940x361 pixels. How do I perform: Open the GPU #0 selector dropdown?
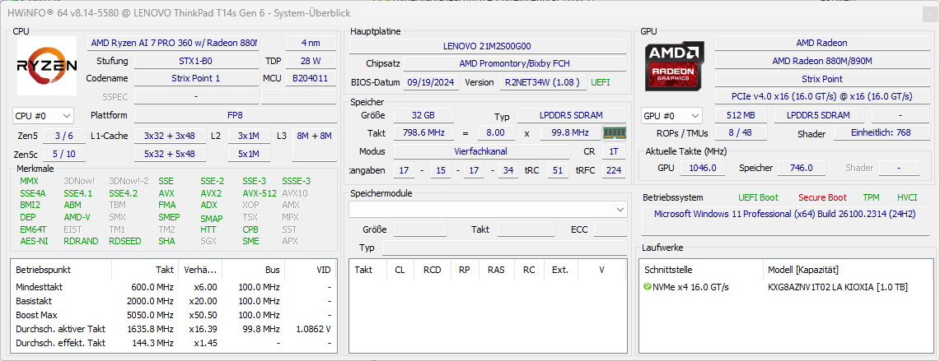671,116
